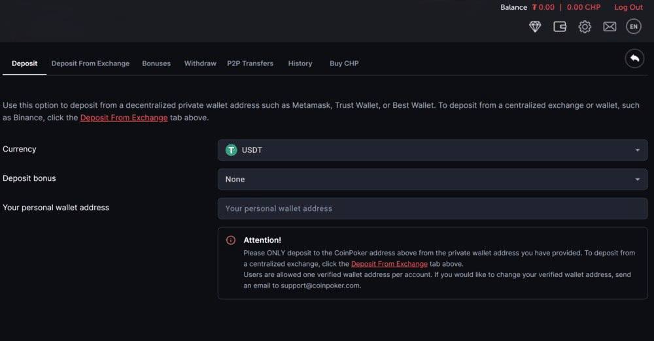Open the settings gear icon
The height and width of the screenshot is (341, 654).
(585, 27)
